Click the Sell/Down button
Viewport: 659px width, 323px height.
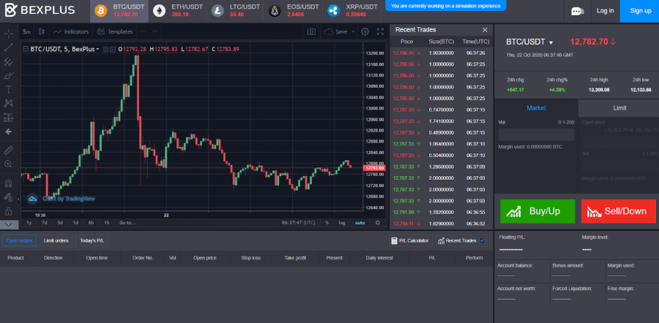click(618, 211)
